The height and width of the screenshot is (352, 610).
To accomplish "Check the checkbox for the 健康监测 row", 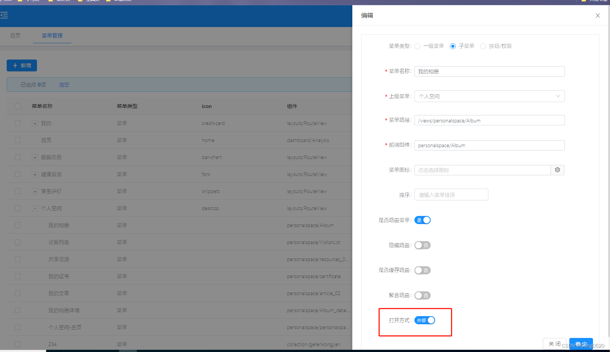I will point(18,174).
